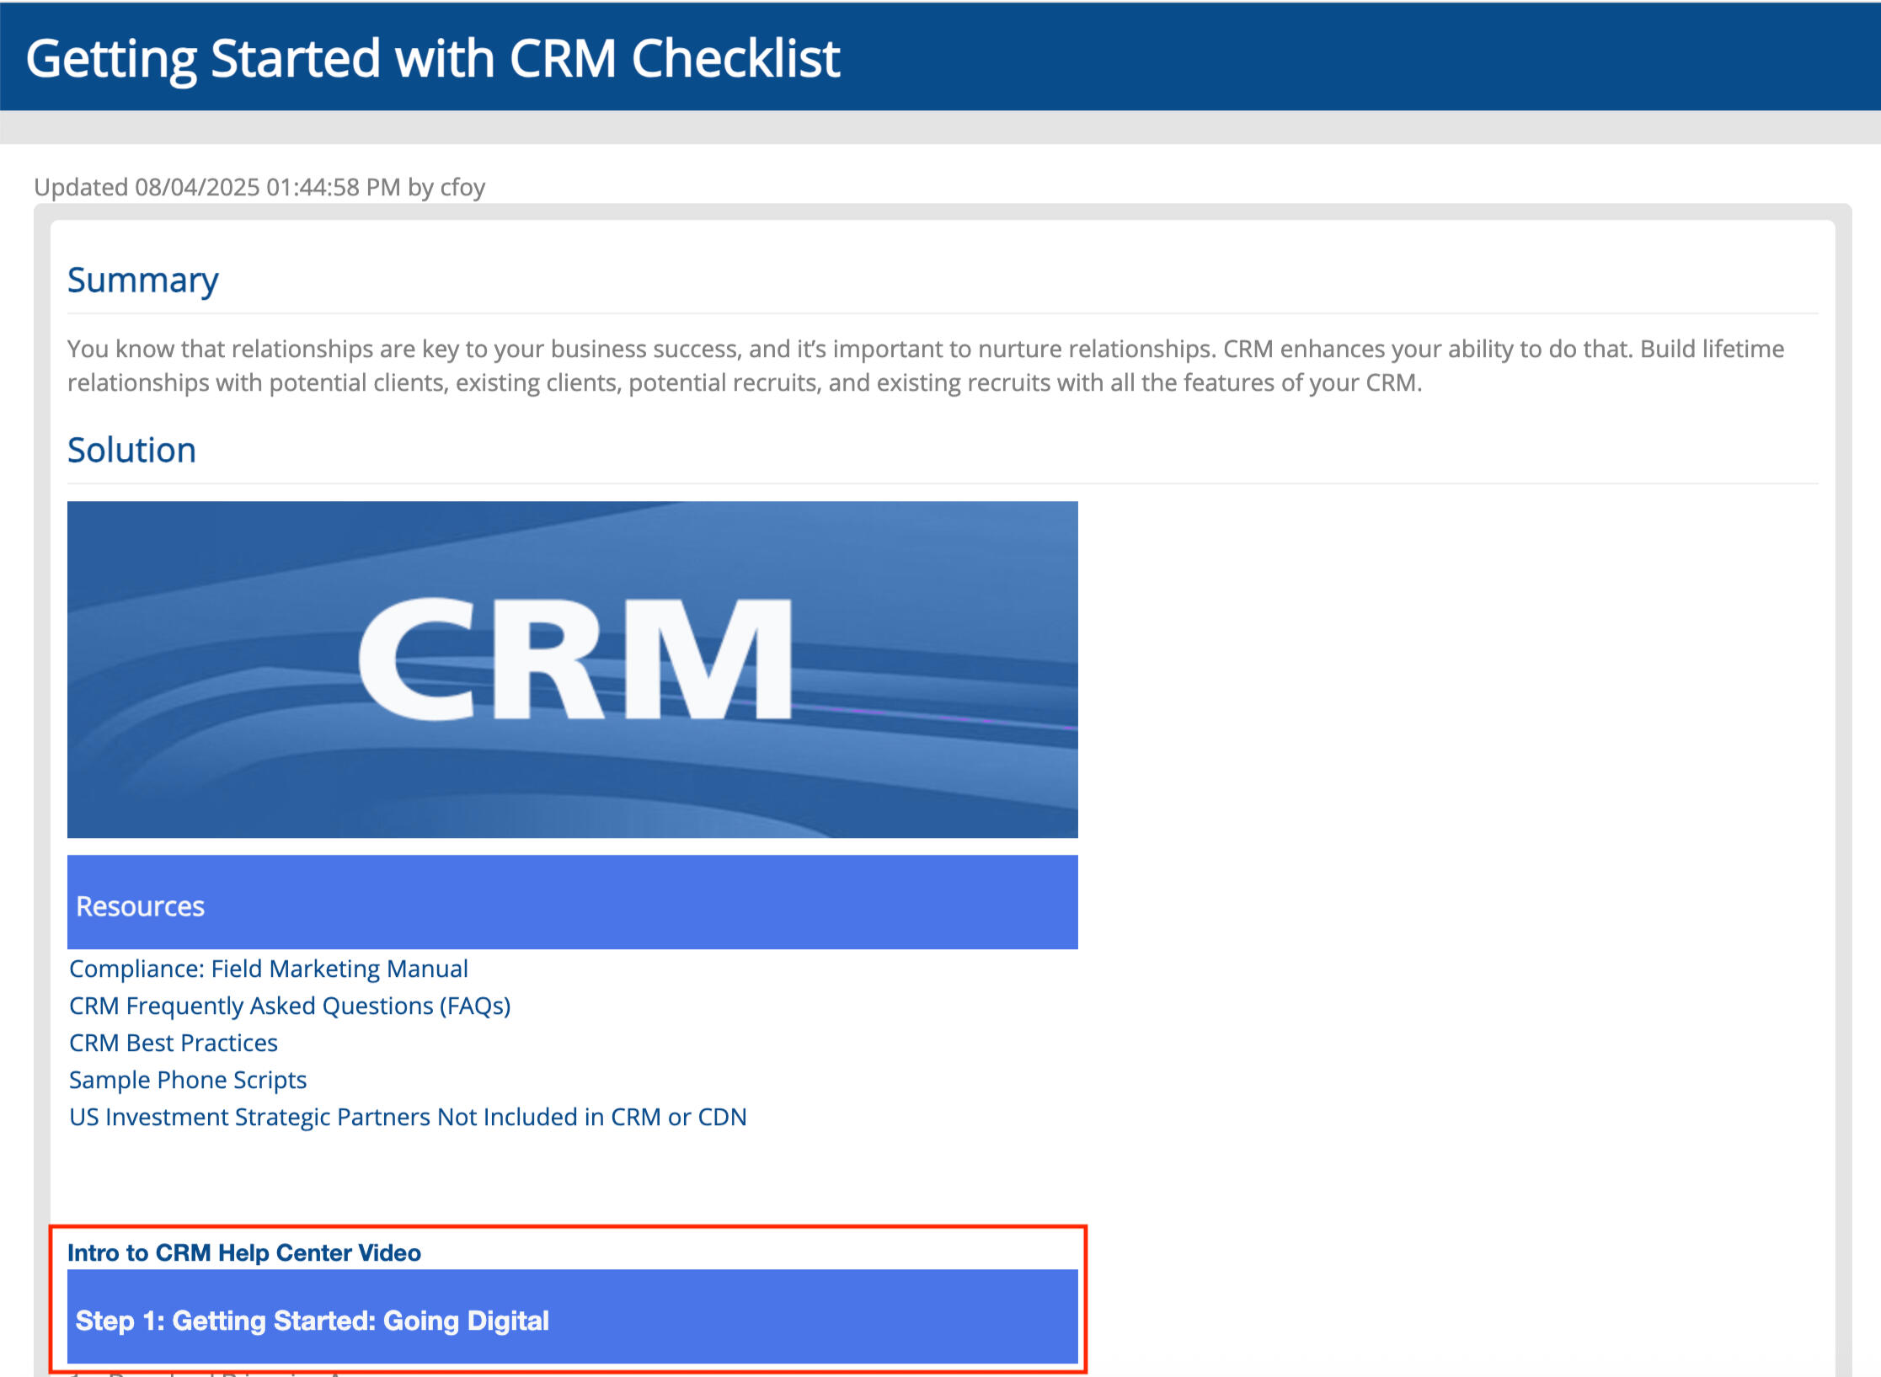Open the Sample Phone Scripts link
1881x1377 pixels.
pyautogui.click(x=188, y=1080)
